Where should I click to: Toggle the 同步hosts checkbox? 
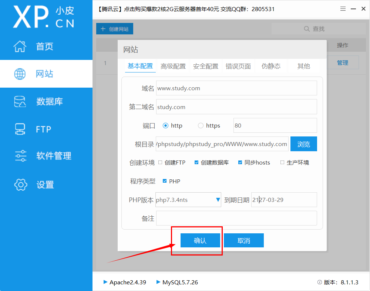point(240,162)
